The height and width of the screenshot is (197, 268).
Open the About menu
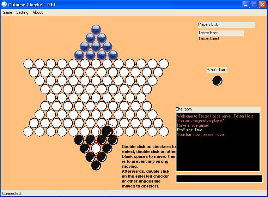38,12
